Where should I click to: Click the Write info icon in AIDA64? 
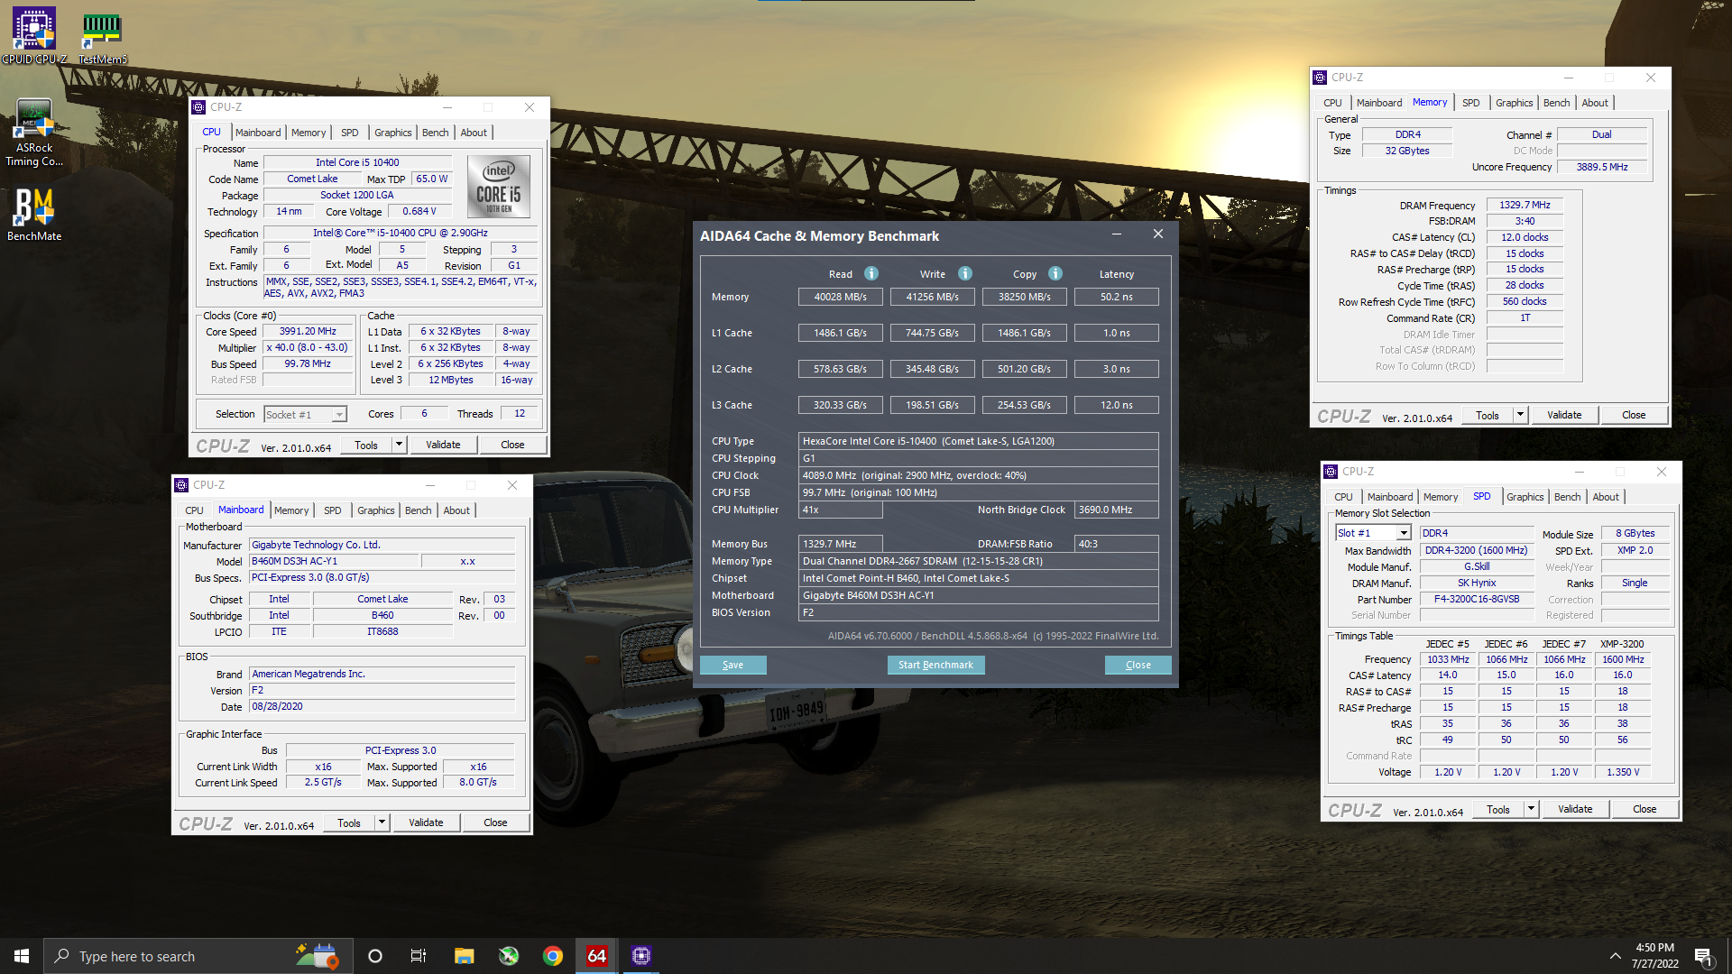[965, 273]
